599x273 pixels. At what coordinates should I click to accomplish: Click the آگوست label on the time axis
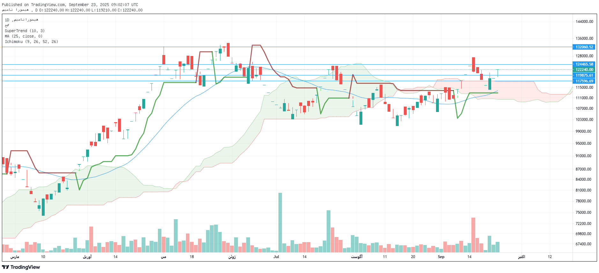(357, 257)
